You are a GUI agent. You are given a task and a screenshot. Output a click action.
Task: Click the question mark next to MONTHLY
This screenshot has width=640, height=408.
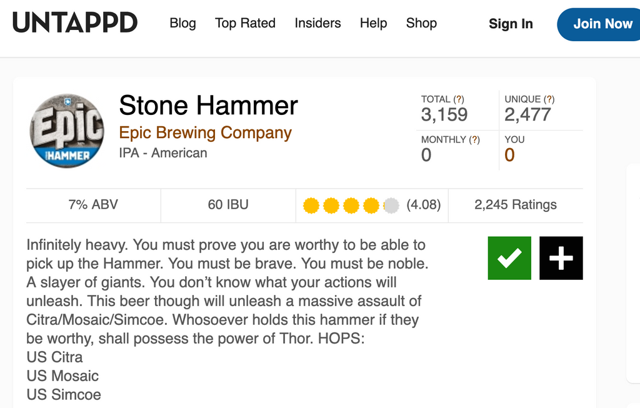click(x=474, y=140)
